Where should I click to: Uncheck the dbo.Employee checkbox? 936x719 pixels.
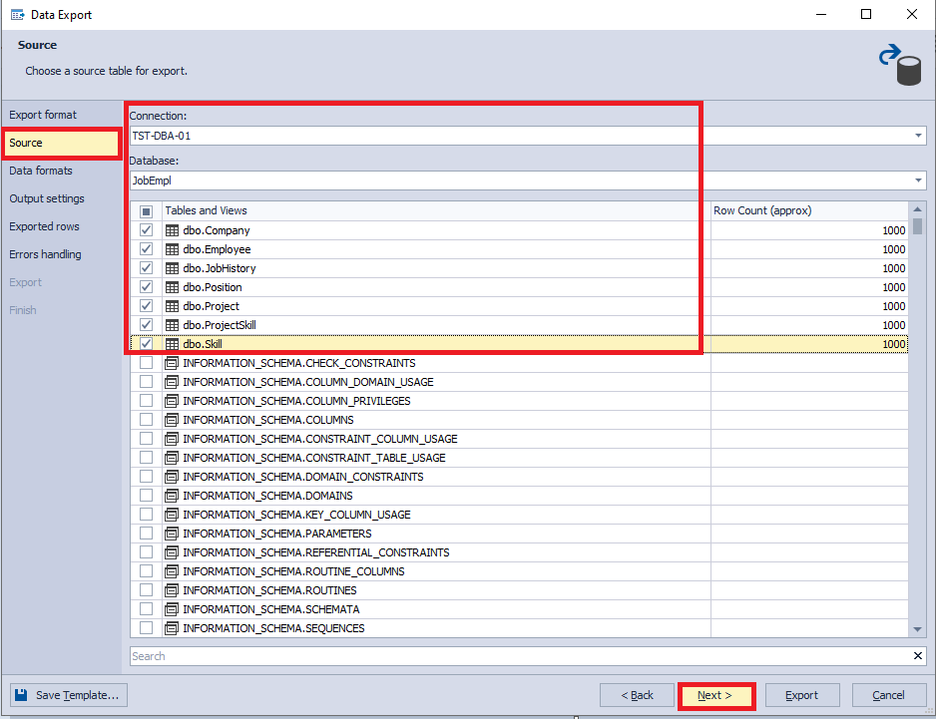pos(147,249)
